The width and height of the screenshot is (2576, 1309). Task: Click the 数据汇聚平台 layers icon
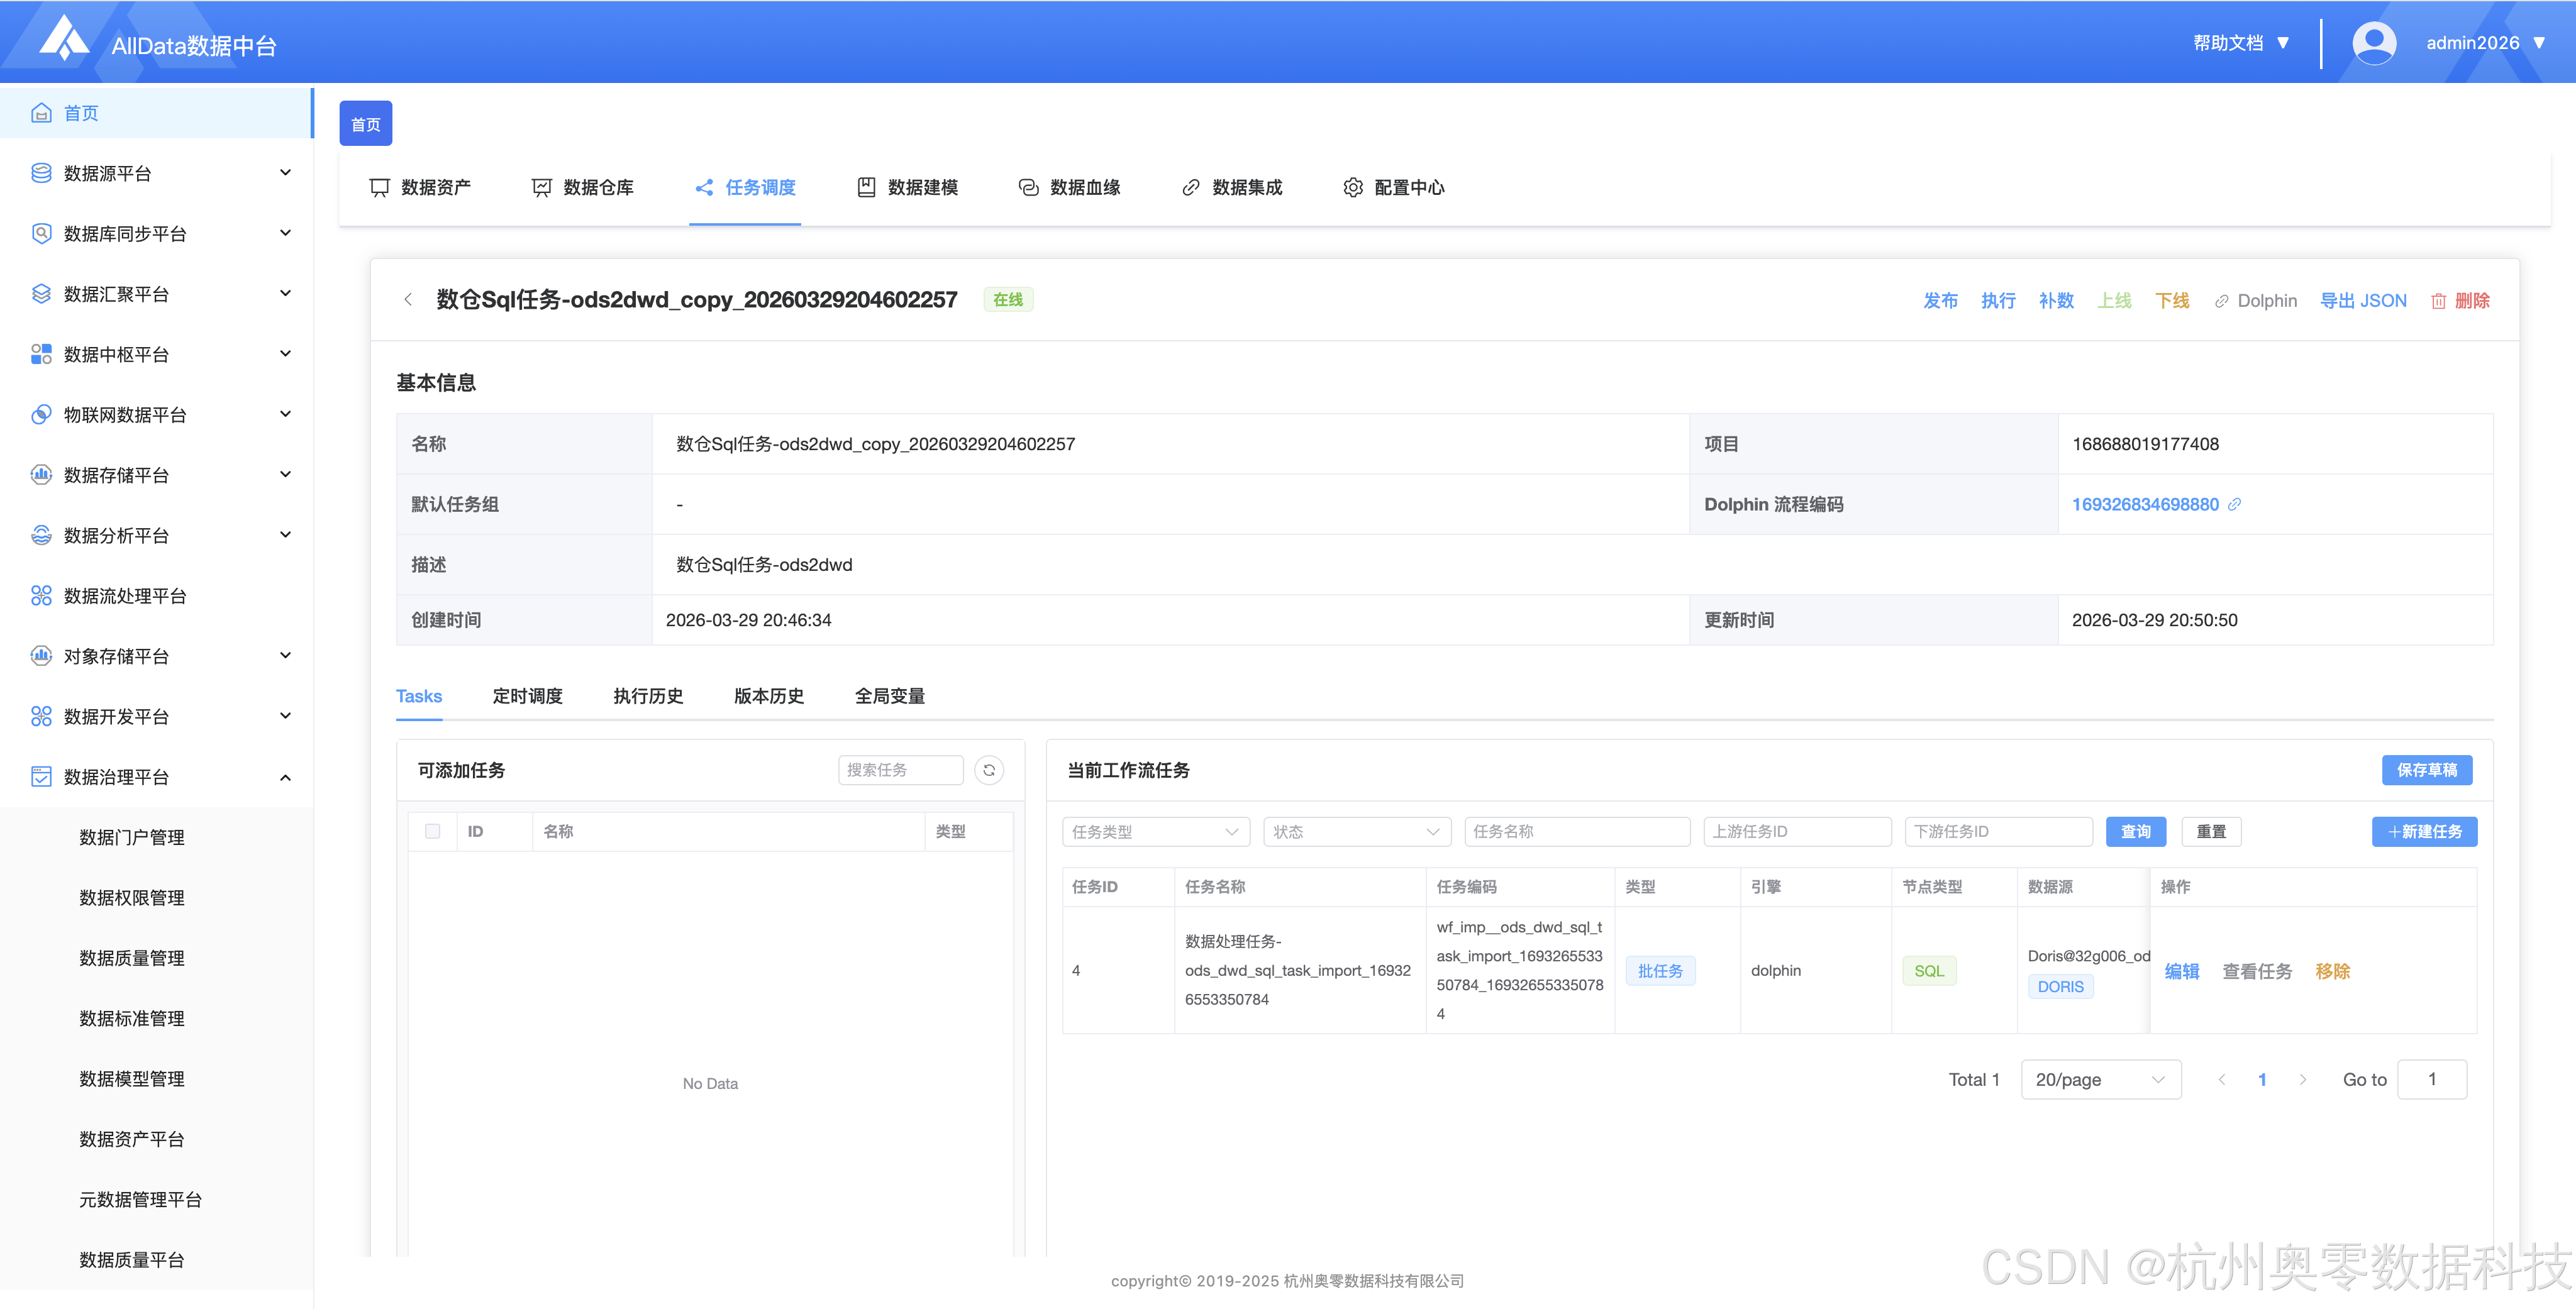(41, 294)
